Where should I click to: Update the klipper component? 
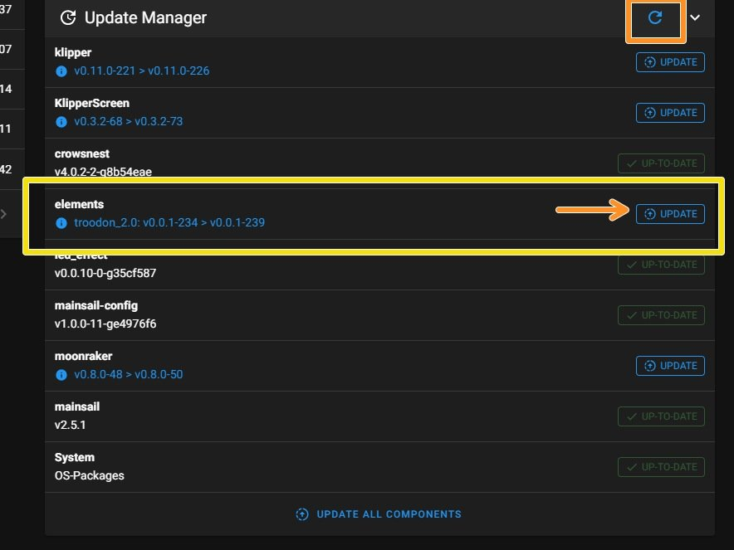670,62
